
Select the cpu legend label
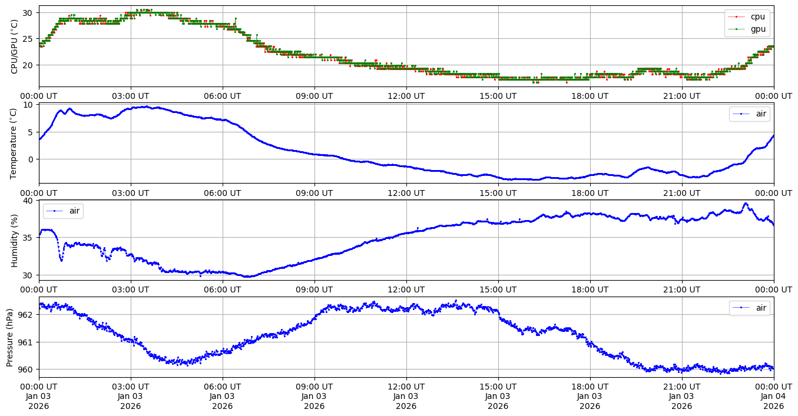[758, 17]
